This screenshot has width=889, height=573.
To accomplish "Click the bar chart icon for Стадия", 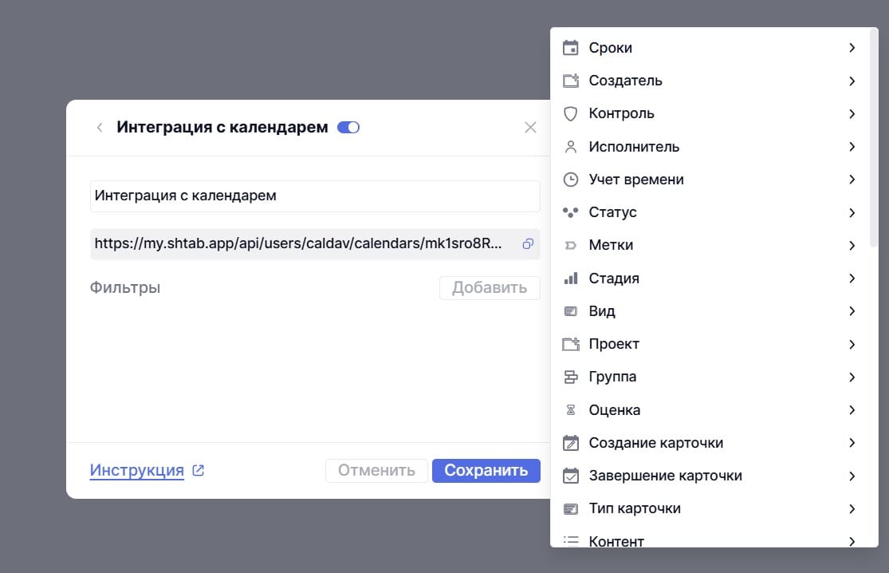I will pyautogui.click(x=570, y=279).
